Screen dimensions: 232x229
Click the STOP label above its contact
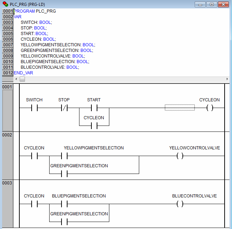(x=64, y=100)
